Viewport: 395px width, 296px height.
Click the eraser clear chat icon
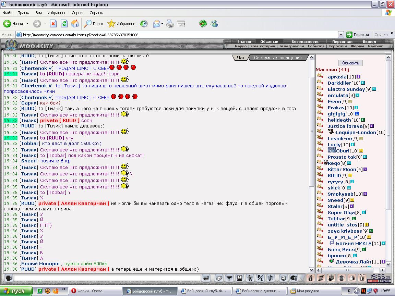click(219, 278)
